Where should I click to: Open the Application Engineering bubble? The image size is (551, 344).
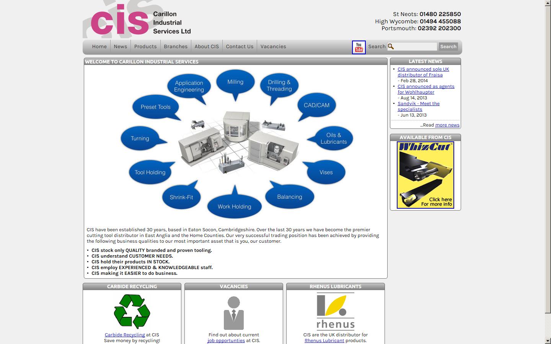coord(189,86)
